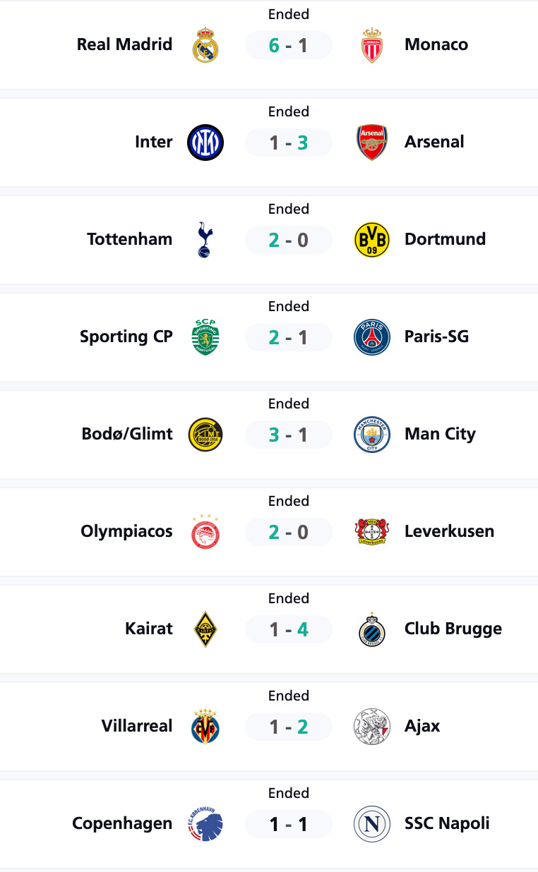This screenshot has height=872, width=538.
Task: Click the Dortmund BVB logo
Action: [x=371, y=240]
